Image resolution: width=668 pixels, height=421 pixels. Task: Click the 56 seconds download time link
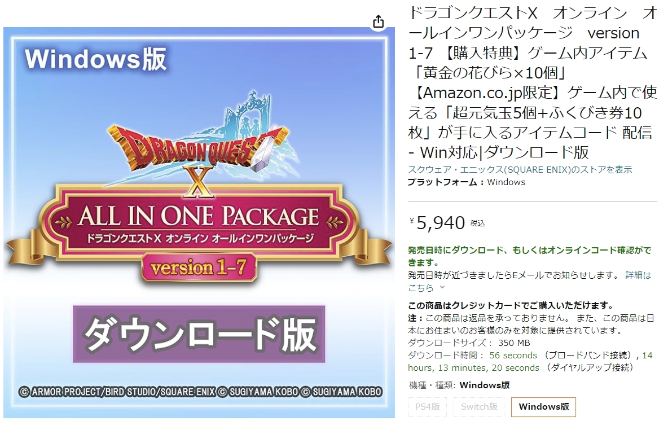513,356
